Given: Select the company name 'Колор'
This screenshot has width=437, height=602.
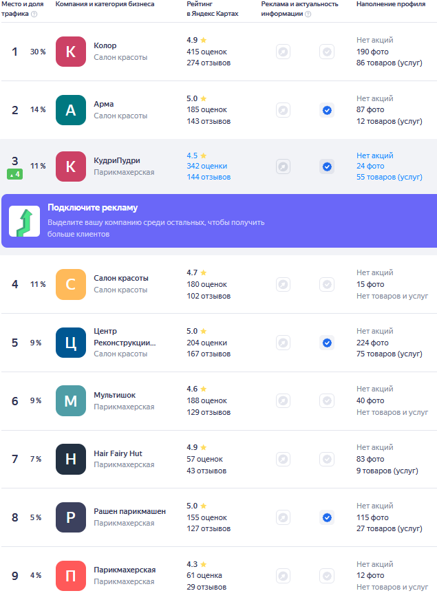Looking at the screenshot, I should pyautogui.click(x=105, y=45).
